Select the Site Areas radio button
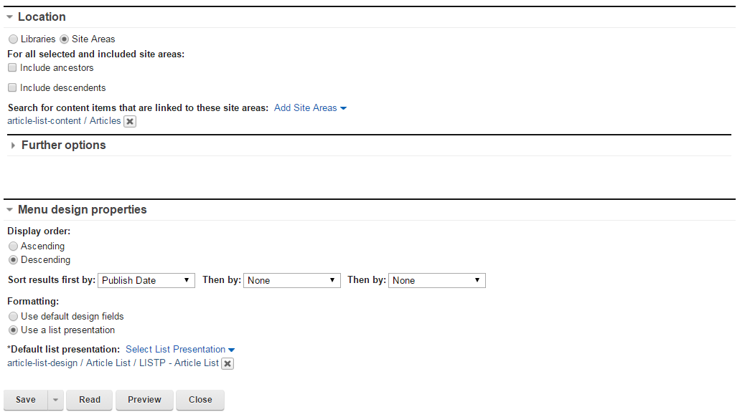This screenshot has width=745, height=412. (x=65, y=39)
